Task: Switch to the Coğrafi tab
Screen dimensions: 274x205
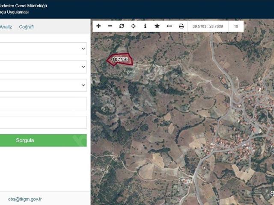Action: point(27,27)
